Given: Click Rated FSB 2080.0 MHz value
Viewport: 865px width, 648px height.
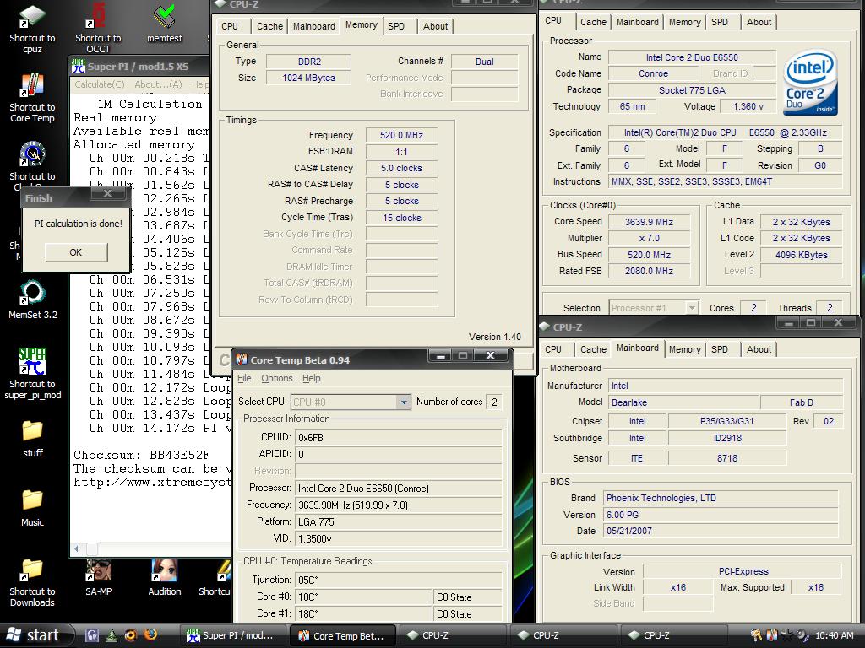Looking at the screenshot, I should (649, 271).
